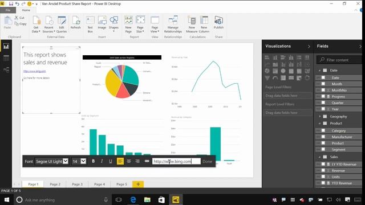Open the font family dropdown
Image resolution: width=365 pixels, height=205 pixels.
(66, 161)
